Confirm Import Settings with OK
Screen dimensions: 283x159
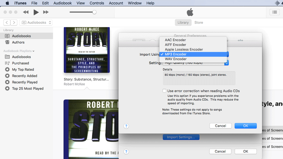[246, 126]
